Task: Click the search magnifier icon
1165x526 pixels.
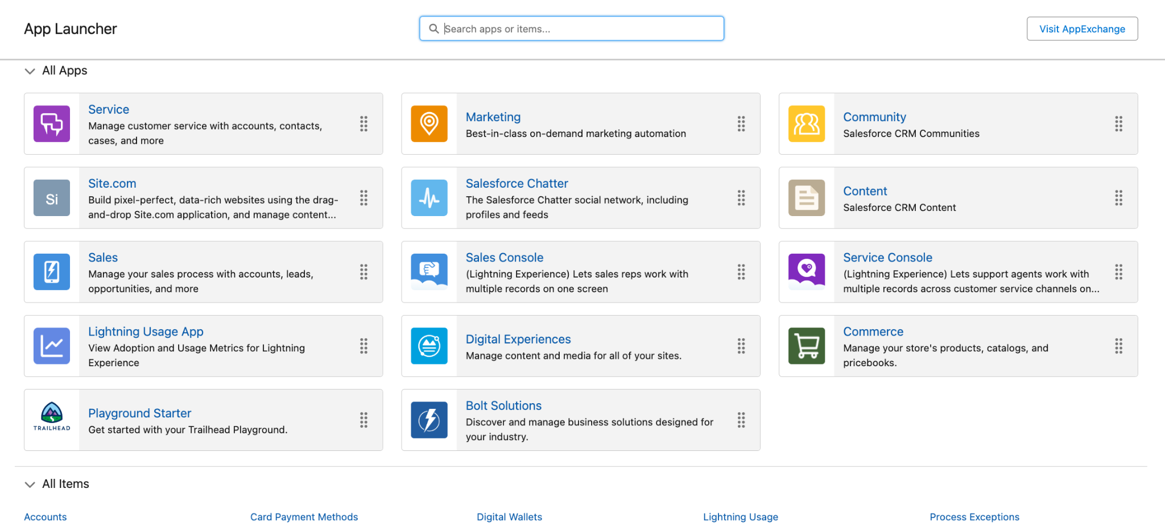Action: 433,28
